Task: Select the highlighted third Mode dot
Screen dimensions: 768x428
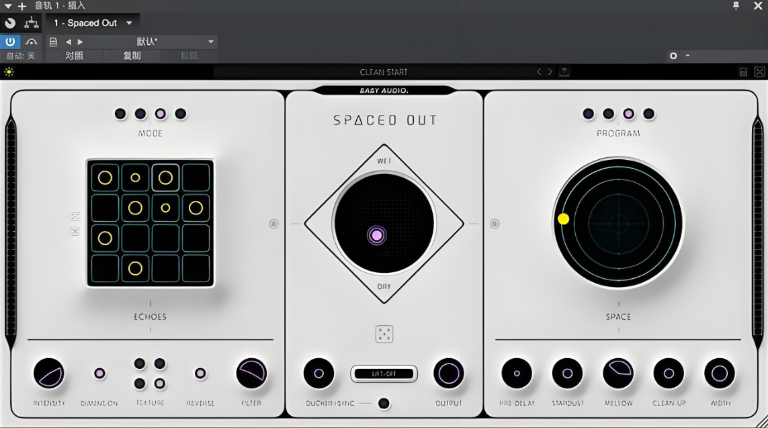Action: point(160,114)
